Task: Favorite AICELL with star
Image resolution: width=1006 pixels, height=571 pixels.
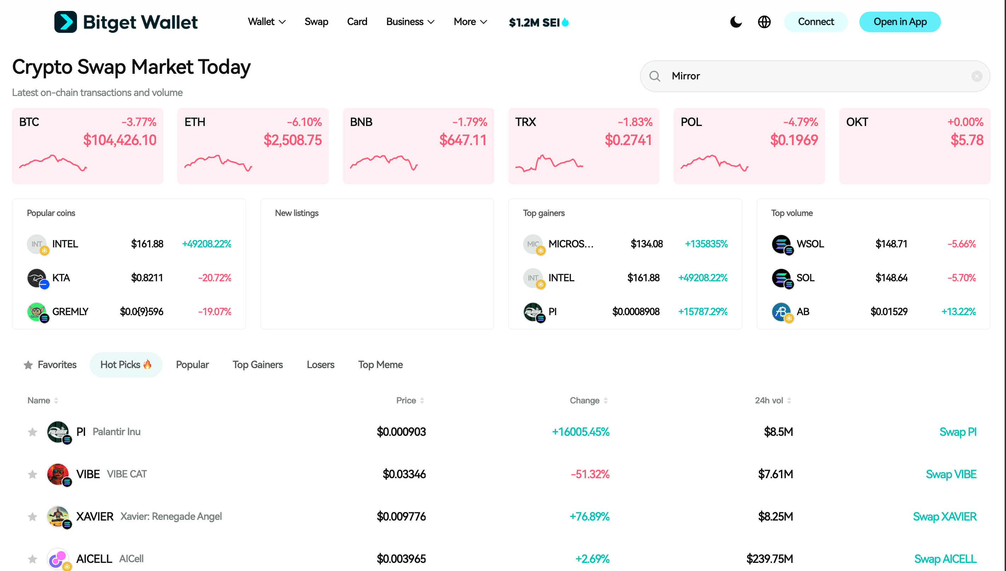Action: pyautogui.click(x=32, y=559)
